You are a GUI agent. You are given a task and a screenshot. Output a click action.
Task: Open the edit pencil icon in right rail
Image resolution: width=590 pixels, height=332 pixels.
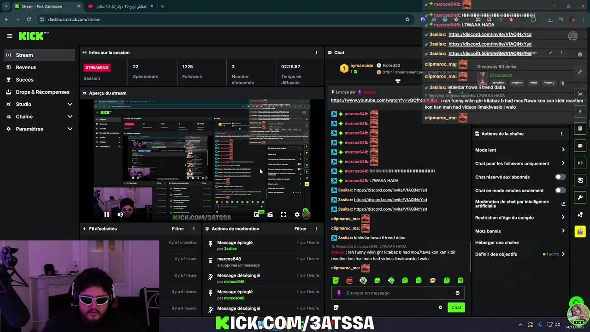580,72
